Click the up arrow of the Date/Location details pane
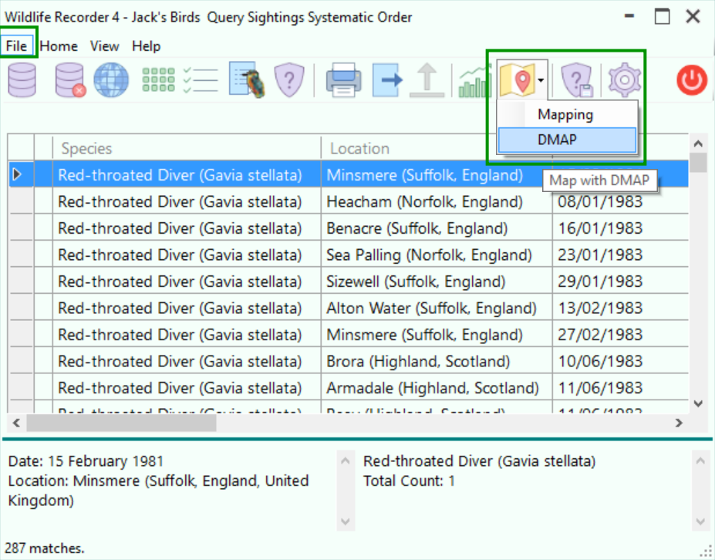The image size is (715, 560). pyautogui.click(x=346, y=461)
